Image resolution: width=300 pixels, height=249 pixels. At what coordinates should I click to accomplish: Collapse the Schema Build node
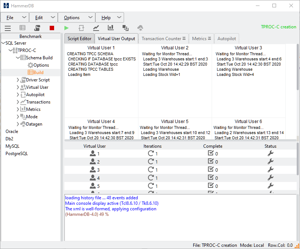pyautogui.click(x=18, y=57)
